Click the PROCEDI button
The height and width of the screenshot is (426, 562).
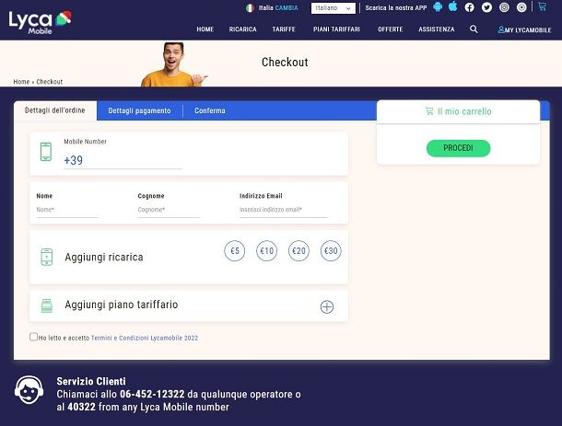pyautogui.click(x=458, y=148)
